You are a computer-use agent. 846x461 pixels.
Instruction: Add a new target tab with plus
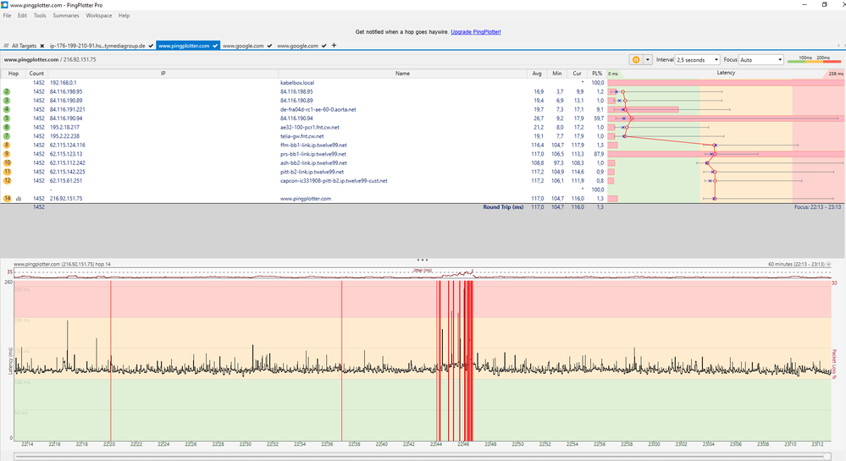click(334, 46)
